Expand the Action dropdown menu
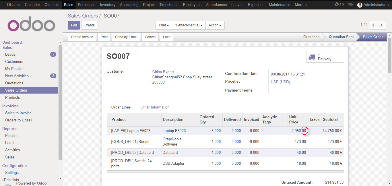The width and height of the screenshot is (392, 186). [215, 25]
